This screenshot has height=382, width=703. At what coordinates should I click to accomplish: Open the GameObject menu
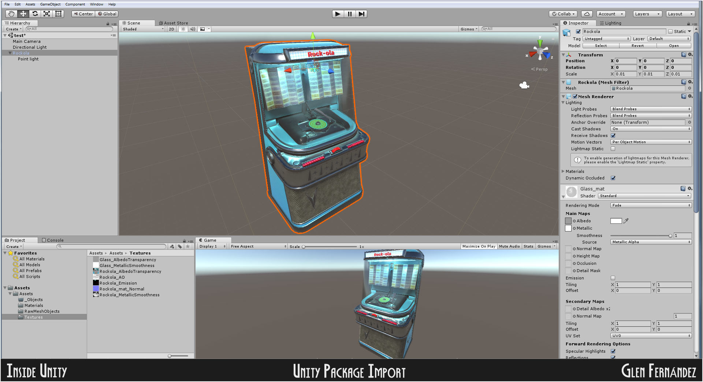pos(50,4)
